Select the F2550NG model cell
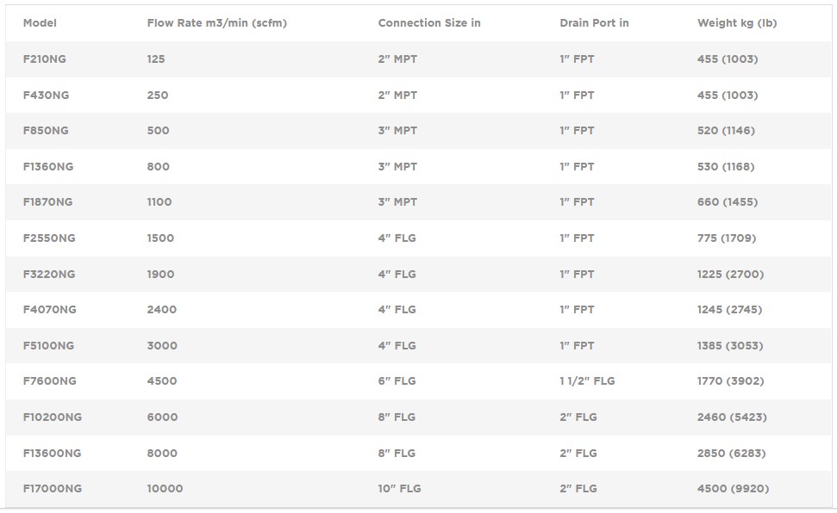Screen dimensions: 837x513 [49, 238]
